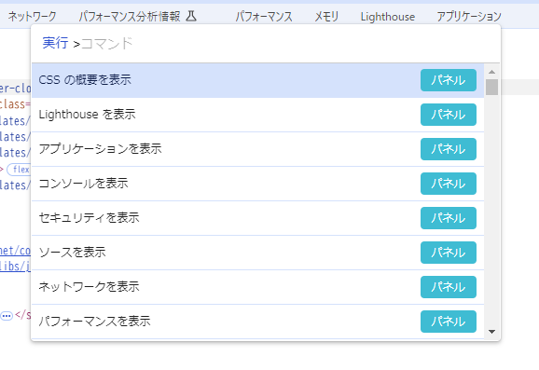The height and width of the screenshot is (370, 539).
Task: Choose the アプリケーションを表示 command
Action: [257, 149]
